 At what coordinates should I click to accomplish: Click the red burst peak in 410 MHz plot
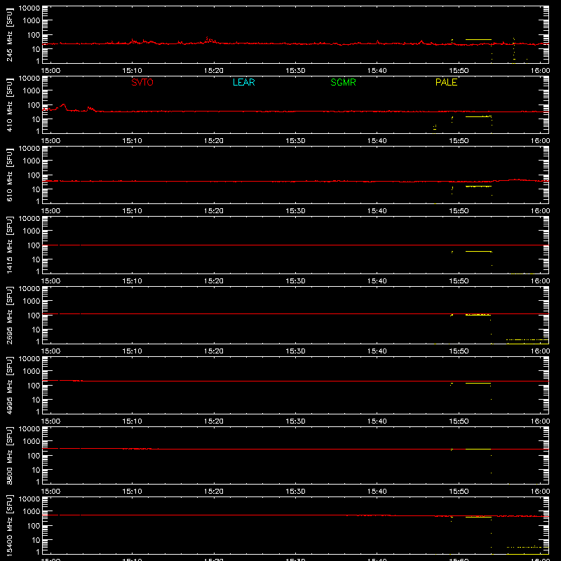(64, 104)
